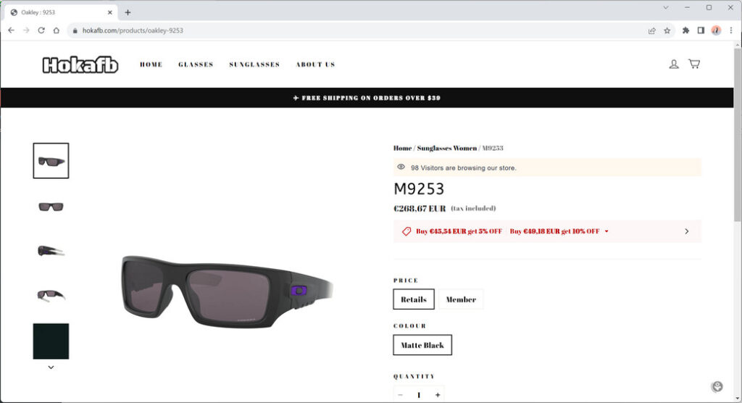This screenshot has height=403, width=742.
Task: Go to browser home page icon
Action: [57, 30]
